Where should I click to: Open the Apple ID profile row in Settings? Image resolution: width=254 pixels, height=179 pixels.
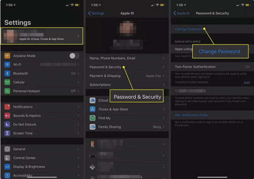[42, 36]
